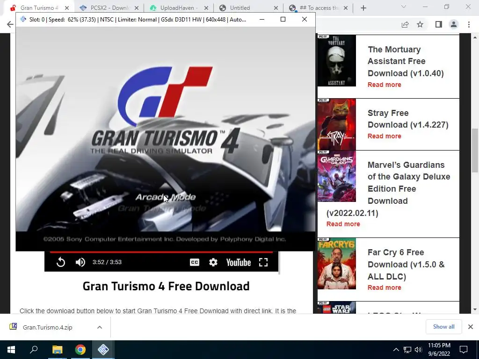Open Far Cry 6 Free Download link
Image resolution: width=479 pixels, height=359 pixels.
point(406,265)
